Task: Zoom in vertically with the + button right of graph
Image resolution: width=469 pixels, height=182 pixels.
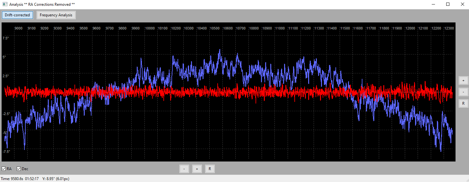Action: pyautogui.click(x=463, y=80)
